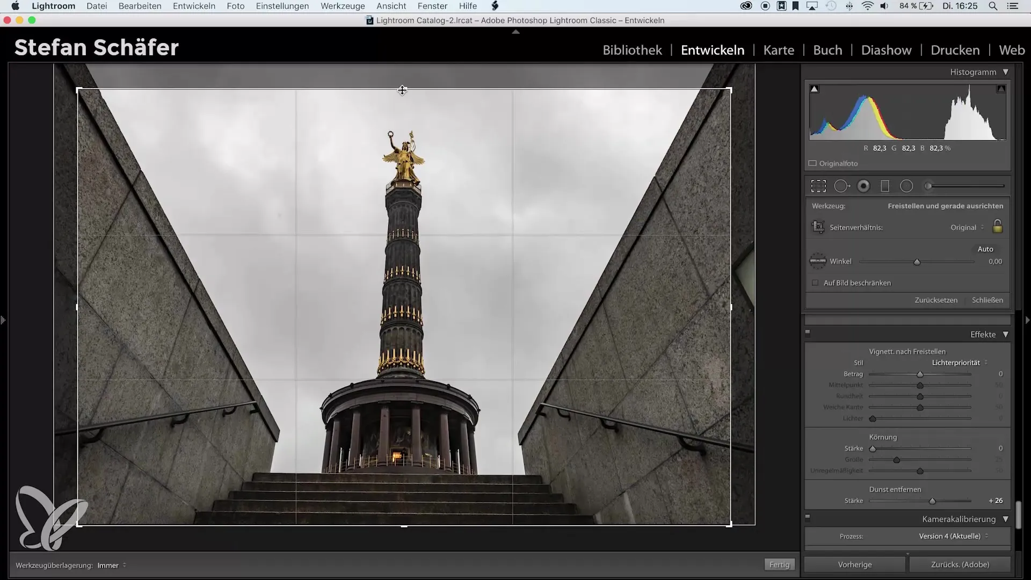1031x580 pixels.
Task: Toggle highlight clipping indicator in histogram
Action: point(1001,89)
